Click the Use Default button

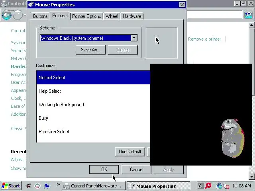click(130, 152)
